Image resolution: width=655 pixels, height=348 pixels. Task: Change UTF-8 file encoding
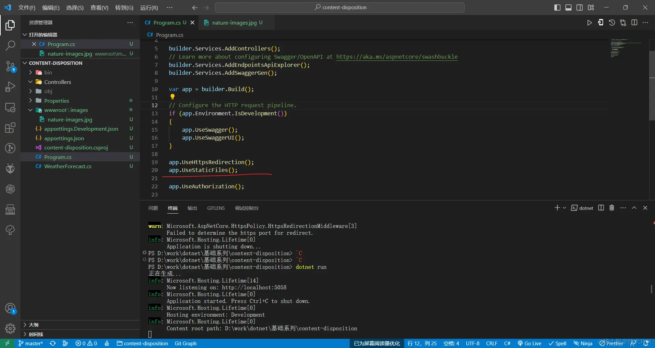(472, 343)
